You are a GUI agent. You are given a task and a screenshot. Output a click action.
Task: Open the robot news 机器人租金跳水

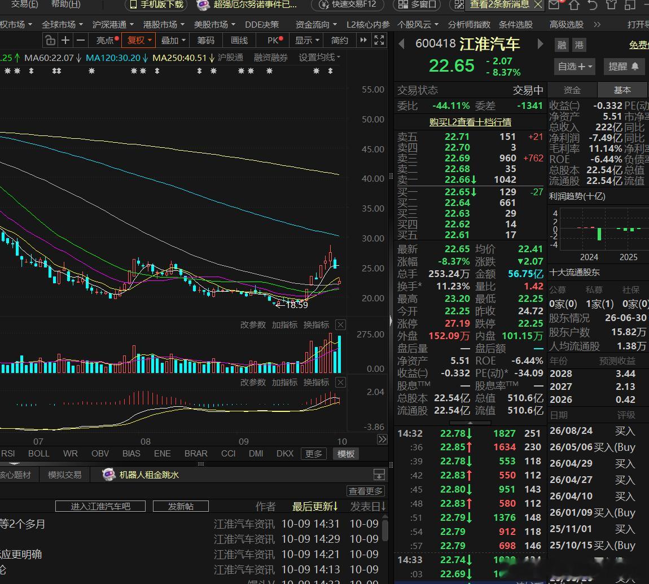(x=149, y=475)
